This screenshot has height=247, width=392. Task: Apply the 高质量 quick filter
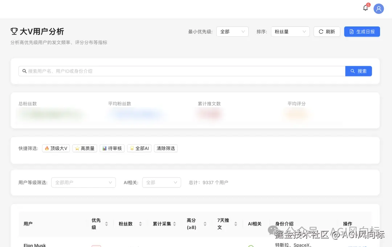(x=85, y=148)
